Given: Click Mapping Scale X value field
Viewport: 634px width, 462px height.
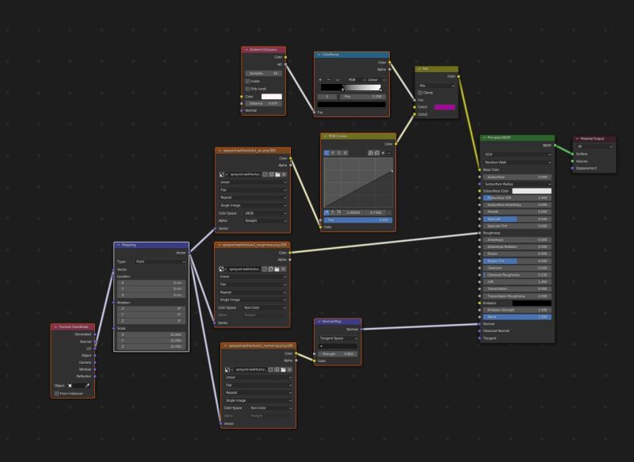Looking at the screenshot, I should [x=151, y=334].
